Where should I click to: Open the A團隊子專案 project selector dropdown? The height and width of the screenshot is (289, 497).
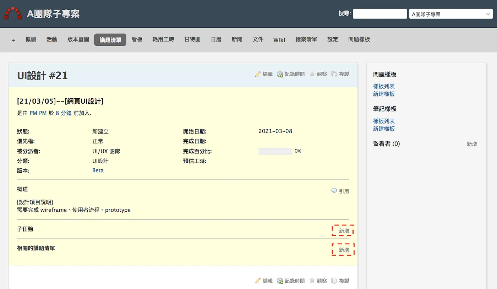pyautogui.click(x=451, y=14)
